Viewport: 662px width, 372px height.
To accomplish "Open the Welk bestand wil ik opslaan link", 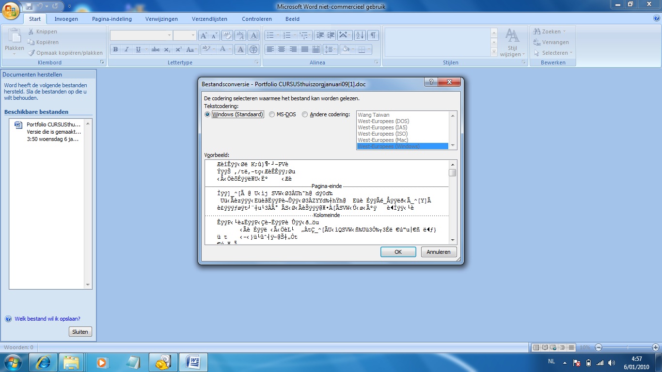I will 47,319.
